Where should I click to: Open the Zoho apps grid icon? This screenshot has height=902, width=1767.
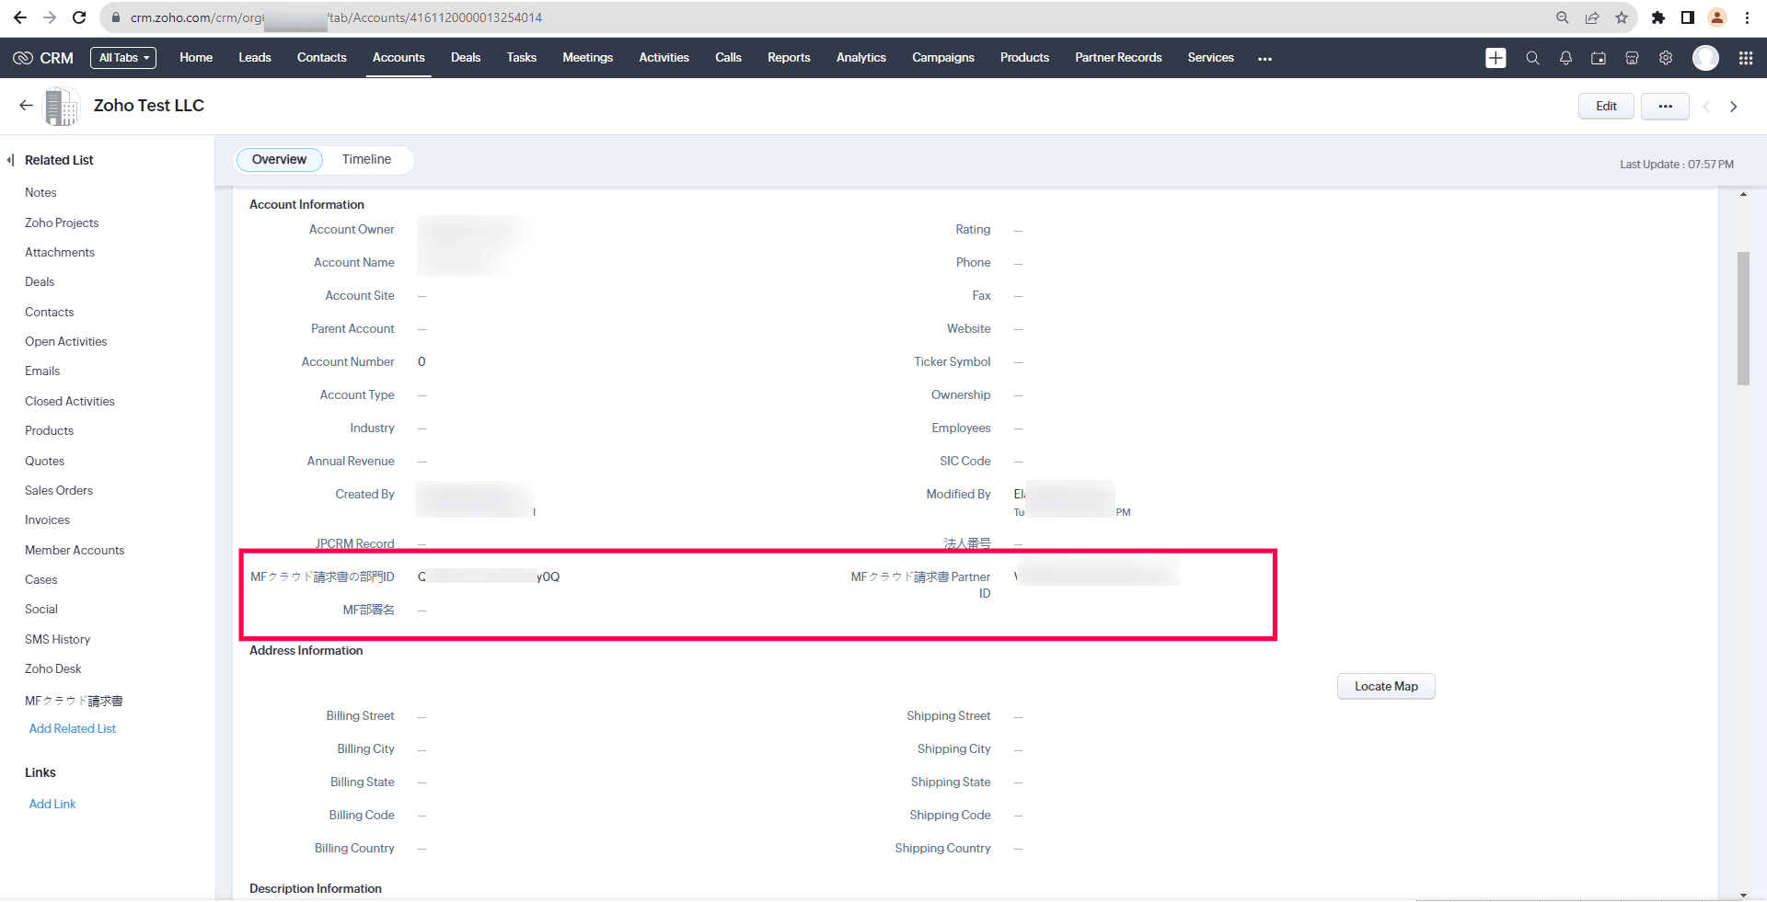point(1746,58)
